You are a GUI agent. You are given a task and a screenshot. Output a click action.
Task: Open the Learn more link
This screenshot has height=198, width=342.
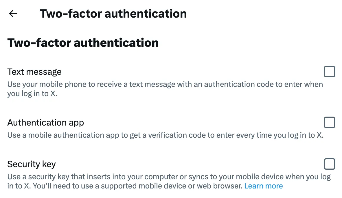click(263, 186)
